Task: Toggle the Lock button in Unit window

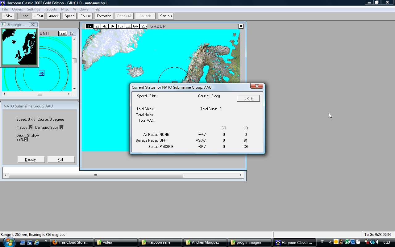Action: coord(63,33)
